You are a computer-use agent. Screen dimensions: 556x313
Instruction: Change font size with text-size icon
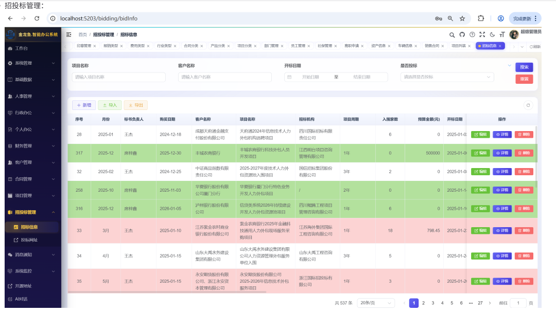[x=502, y=34]
